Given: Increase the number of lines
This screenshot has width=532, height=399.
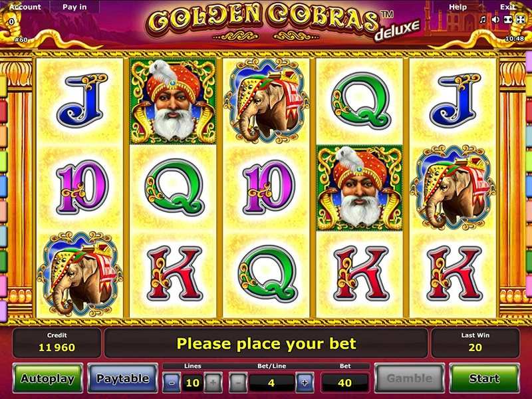Looking at the screenshot, I should [x=213, y=383].
